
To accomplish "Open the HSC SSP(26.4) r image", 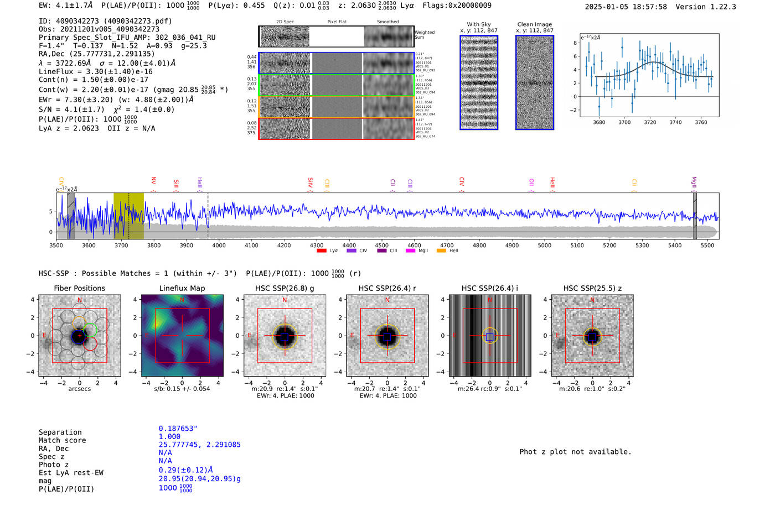I will pos(387,336).
